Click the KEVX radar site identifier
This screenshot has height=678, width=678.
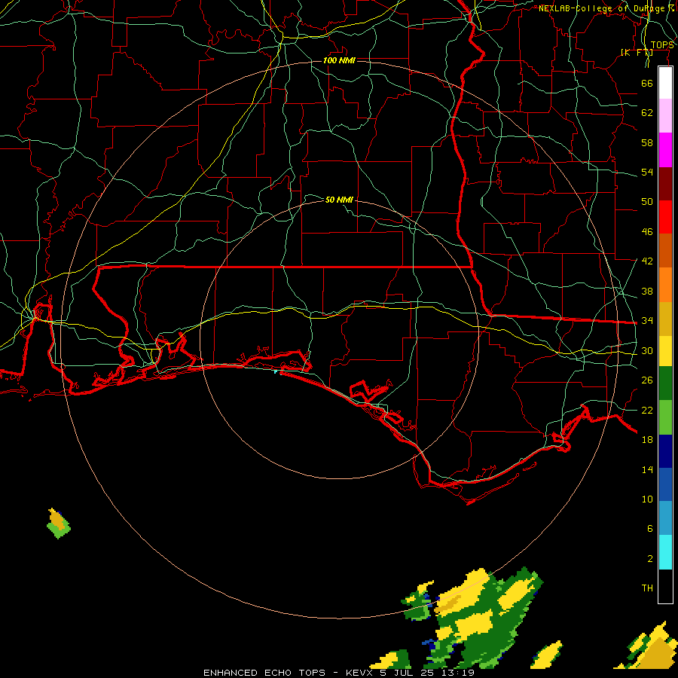point(359,673)
